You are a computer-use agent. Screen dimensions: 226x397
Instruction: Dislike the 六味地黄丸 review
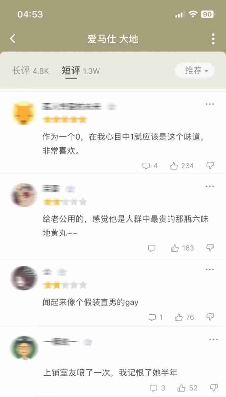(210, 248)
